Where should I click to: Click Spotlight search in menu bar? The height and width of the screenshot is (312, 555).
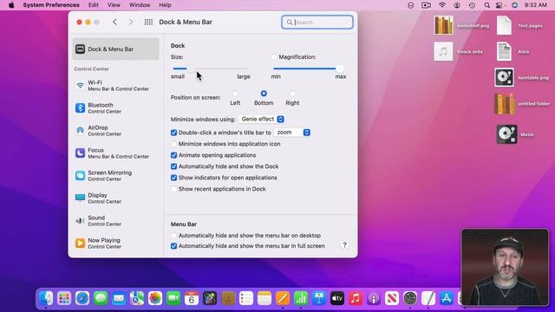tap(487, 5)
